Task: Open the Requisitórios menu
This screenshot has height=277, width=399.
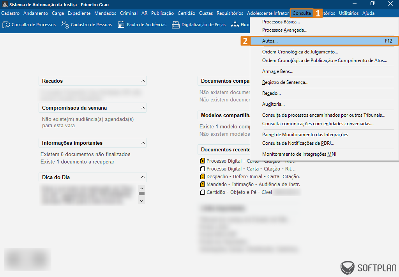Action: [230, 13]
